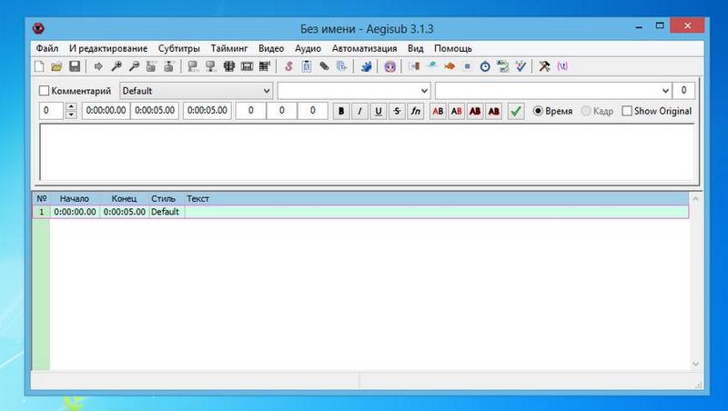728x411 pixels.
Task: Toggle bold B formatting button
Action: 341,111
